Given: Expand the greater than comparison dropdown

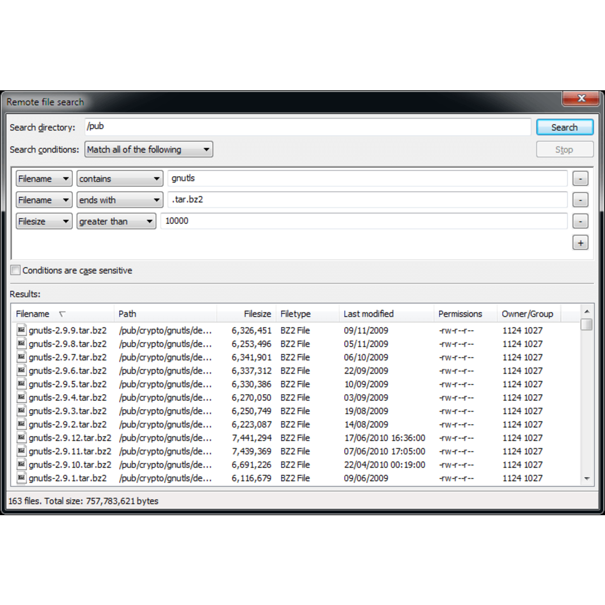Looking at the screenshot, I should pos(116,221).
